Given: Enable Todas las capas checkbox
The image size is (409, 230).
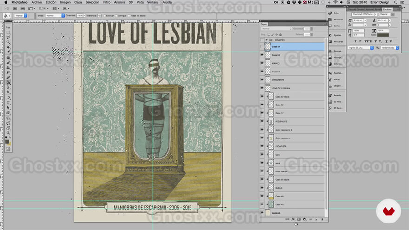Looking at the screenshot, I should [129, 16].
